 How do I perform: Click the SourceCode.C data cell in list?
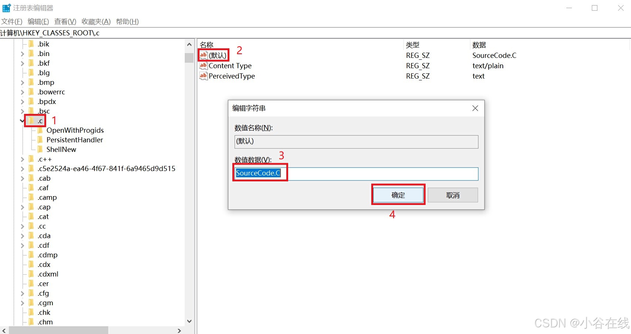(x=494, y=55)
